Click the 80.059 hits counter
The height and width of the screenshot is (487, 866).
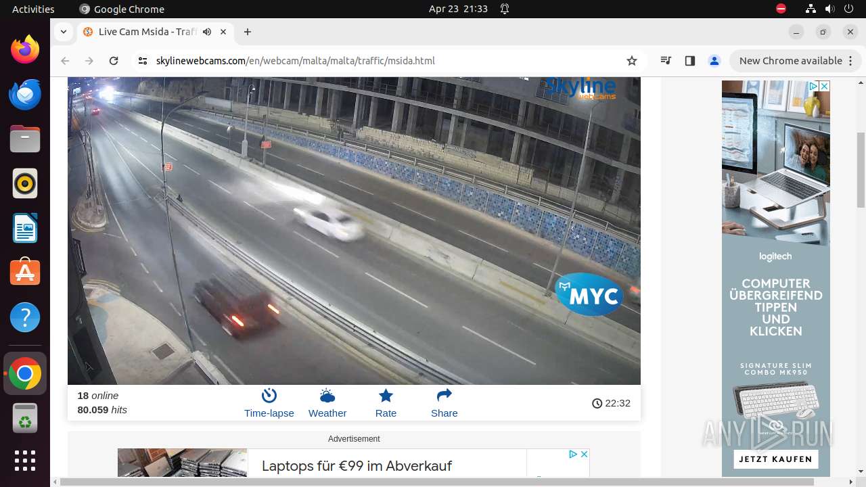tap(102, 410)
